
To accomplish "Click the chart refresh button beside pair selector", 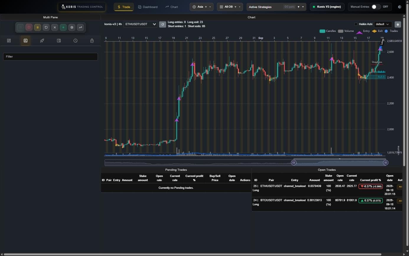I will [x=162, y=24].
